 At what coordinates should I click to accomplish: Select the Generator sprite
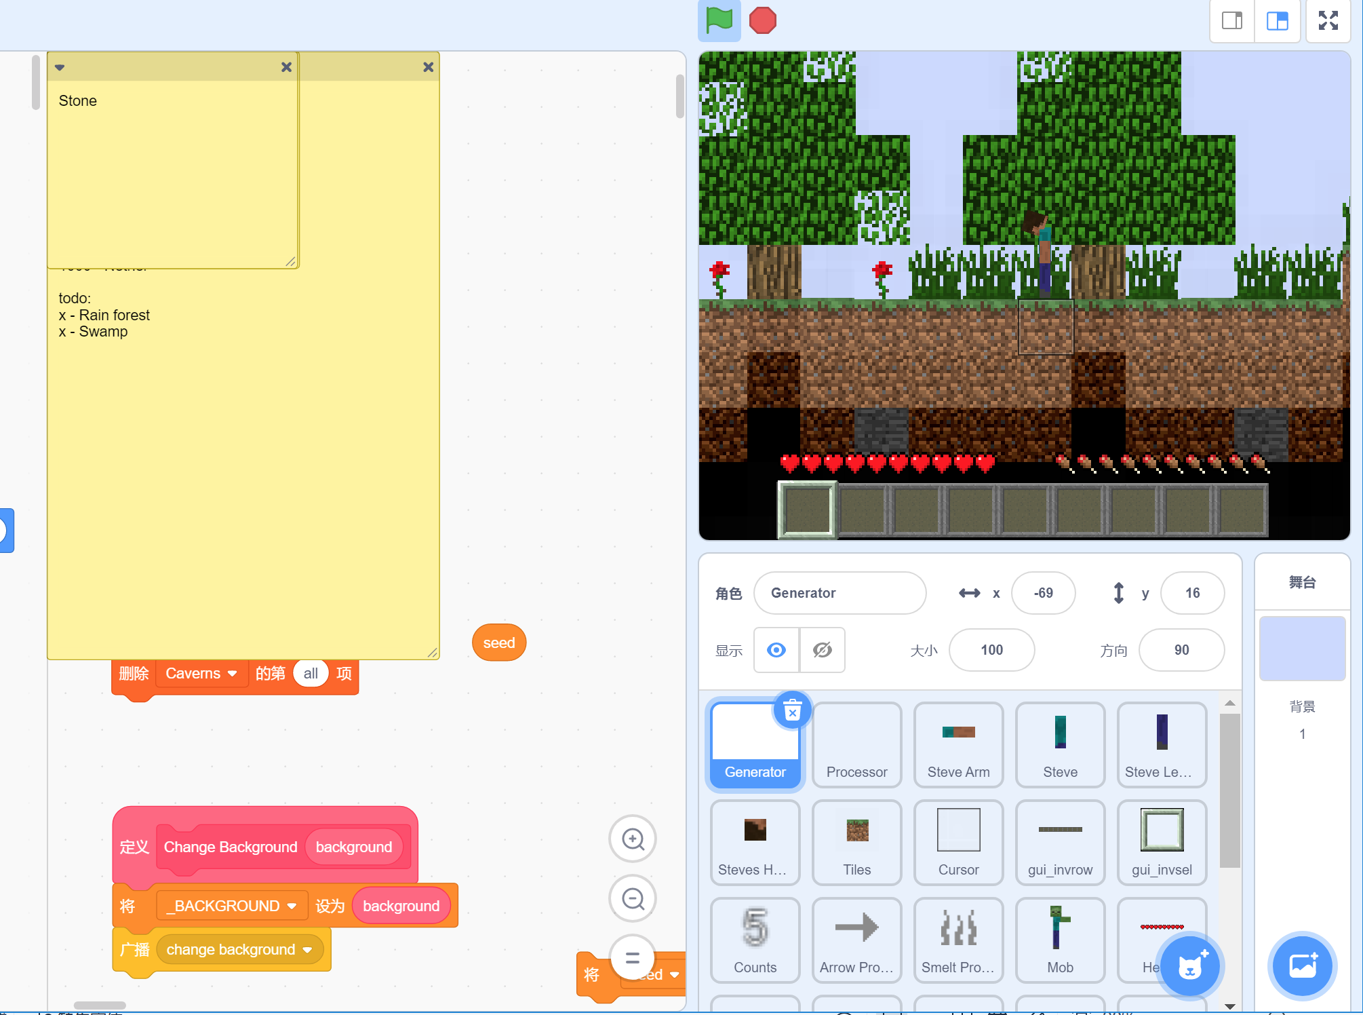point(755,745)
